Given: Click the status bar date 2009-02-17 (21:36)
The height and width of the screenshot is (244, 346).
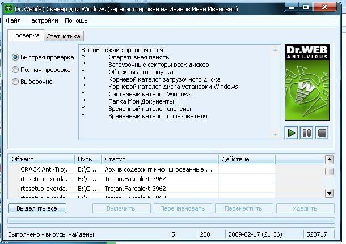Looking at the screenshot, I should 255,234.
